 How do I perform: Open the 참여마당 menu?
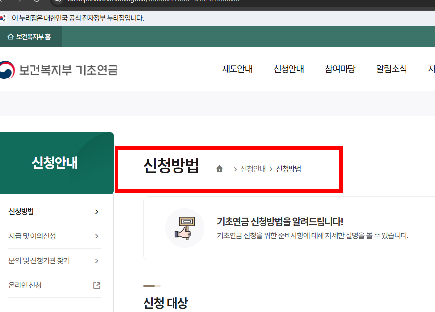[340, 69]
